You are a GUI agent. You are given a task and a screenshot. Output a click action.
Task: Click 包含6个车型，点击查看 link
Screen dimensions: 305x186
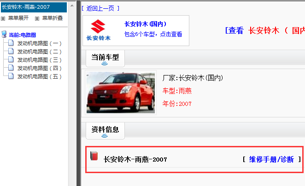153,34
